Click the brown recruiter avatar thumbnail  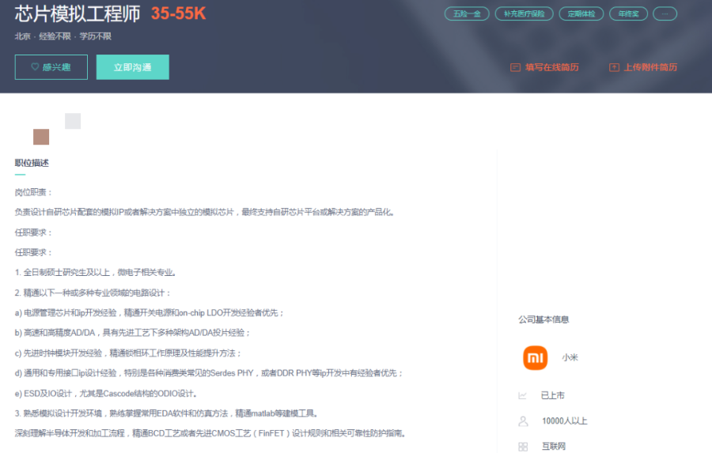pyautogui.click(x=41, y=137)
